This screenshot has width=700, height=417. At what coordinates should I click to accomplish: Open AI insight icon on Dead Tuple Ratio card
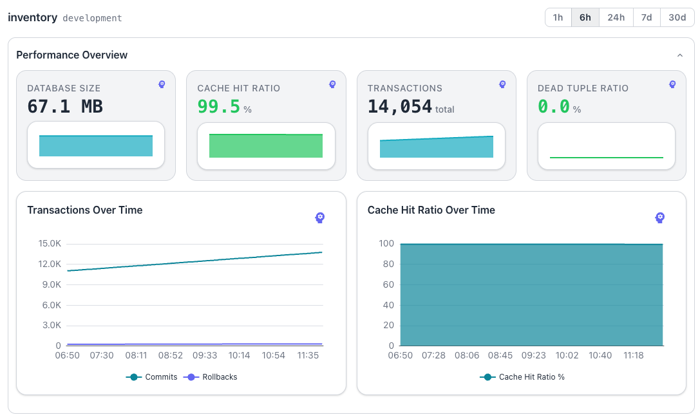click(x=672, y=84)
